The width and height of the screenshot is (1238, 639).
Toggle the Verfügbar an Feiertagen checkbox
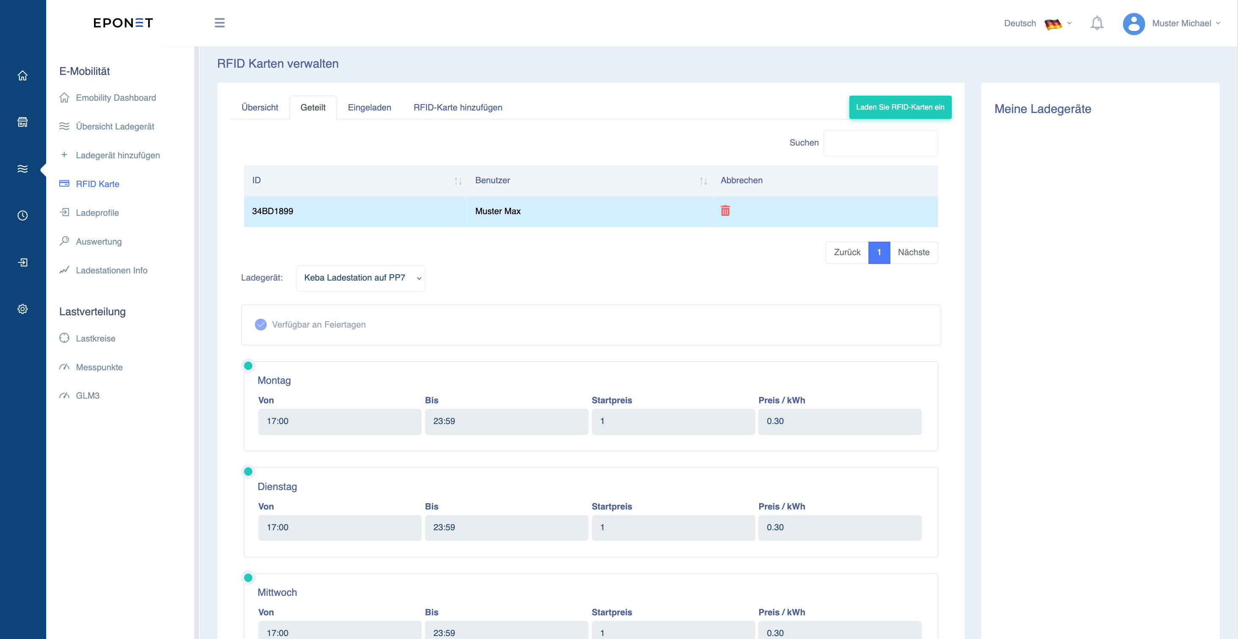pos(261,325)
